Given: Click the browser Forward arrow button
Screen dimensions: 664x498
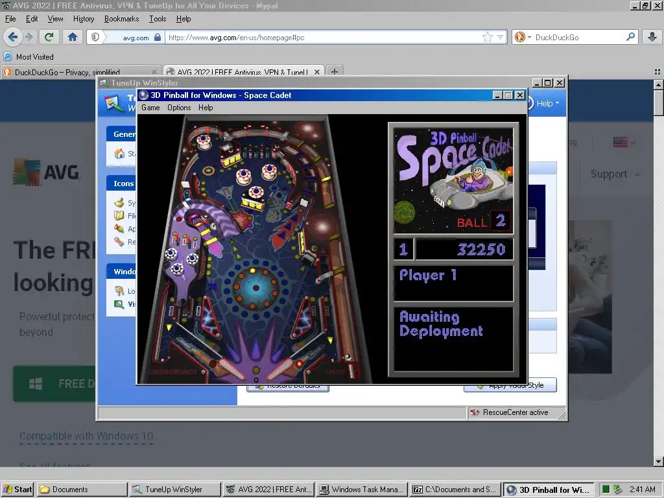Looking at the screenshot, I should pyautogui.click(x=29, y=37).
